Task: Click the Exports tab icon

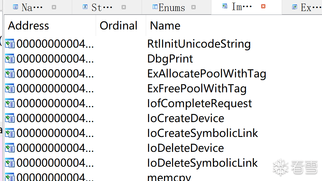Action: tap(295, 7)
